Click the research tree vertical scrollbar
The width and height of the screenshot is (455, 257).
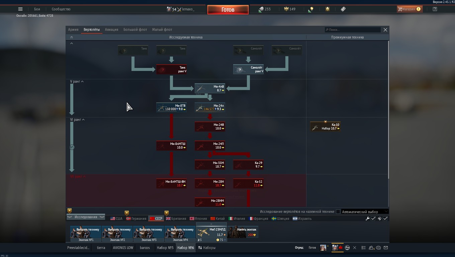click(388, 124)
